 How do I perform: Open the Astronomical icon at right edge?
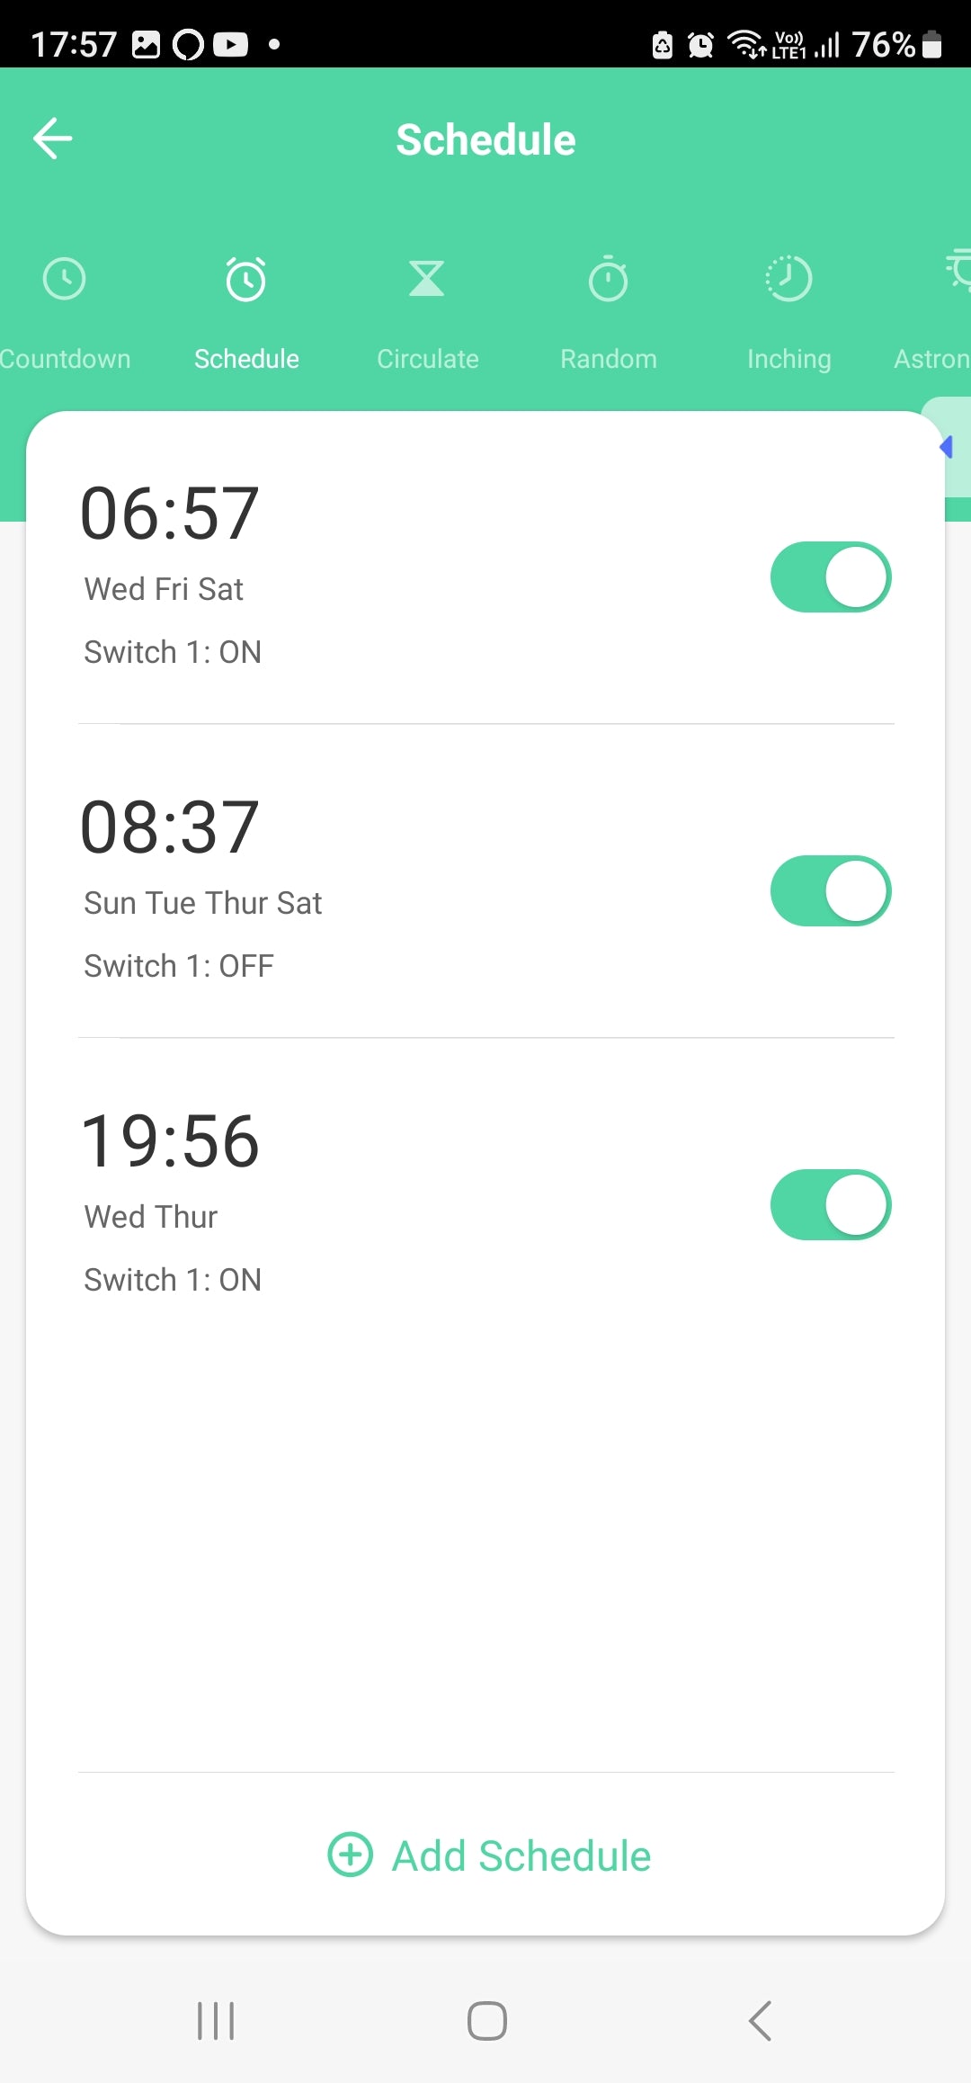958,270
